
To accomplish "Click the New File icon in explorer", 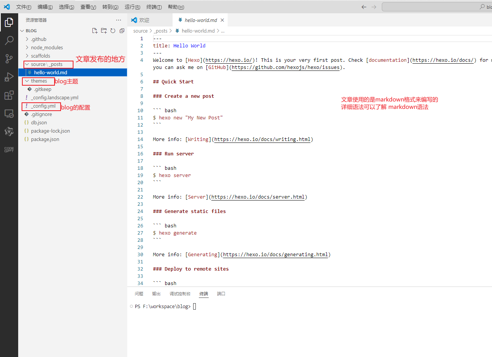I will pyautogui.click(x=95, y=31).
